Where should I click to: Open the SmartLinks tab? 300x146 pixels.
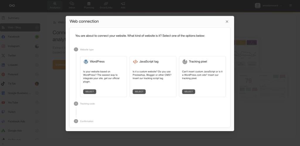[x=106, y=6]
